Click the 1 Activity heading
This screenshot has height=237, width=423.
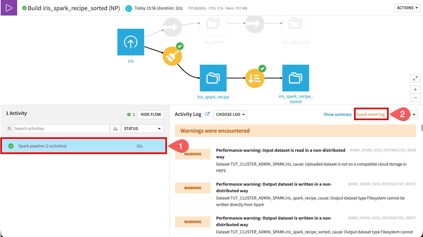pyautogui.click(x=16, y=113)
